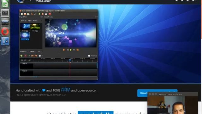
Task: Click the green Import Files plus in top toolbar
Action: click(x=39, y=14)
